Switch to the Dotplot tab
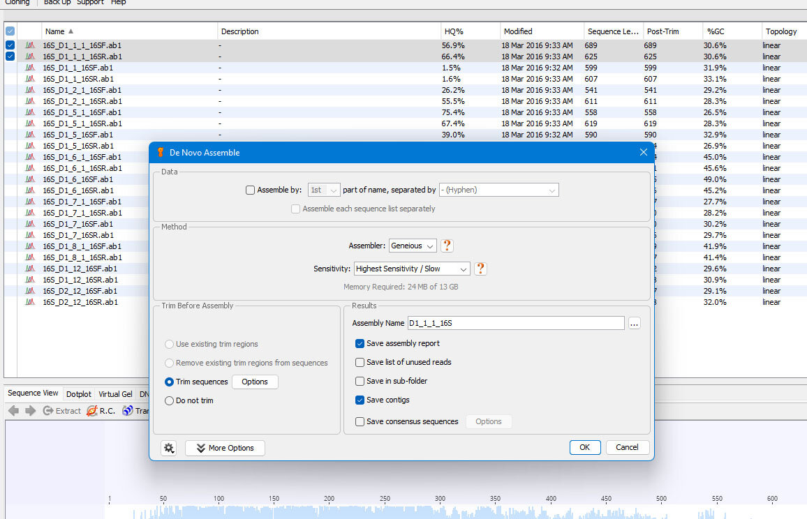807x519 pixels. pyautogui.click(x=79, y=394)
